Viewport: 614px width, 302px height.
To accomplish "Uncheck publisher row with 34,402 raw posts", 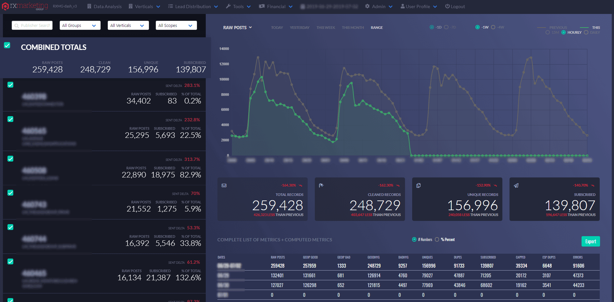I will tap(10, 85).
